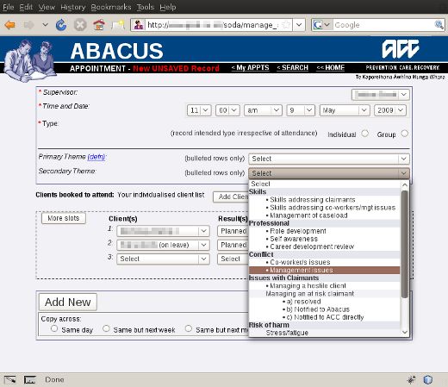This screenshot has height=387, width=448.
Task: Open client 2 (on leave) dropdown
Action: click(x=163, y=245)
